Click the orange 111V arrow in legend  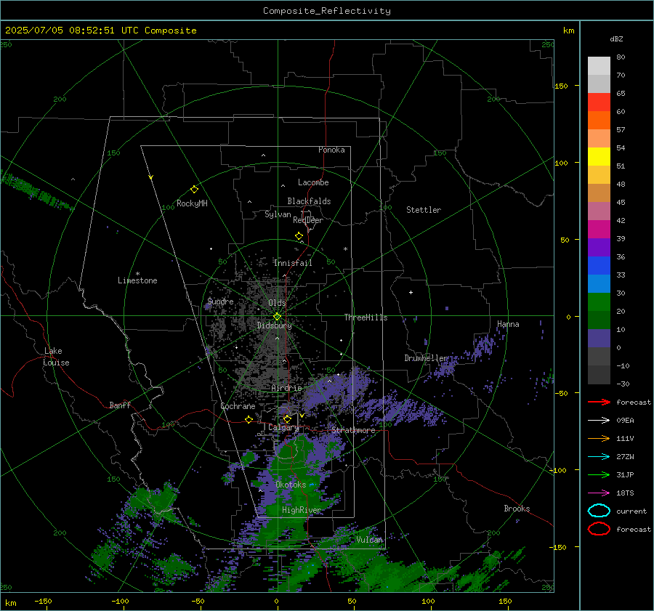[599, 438]
